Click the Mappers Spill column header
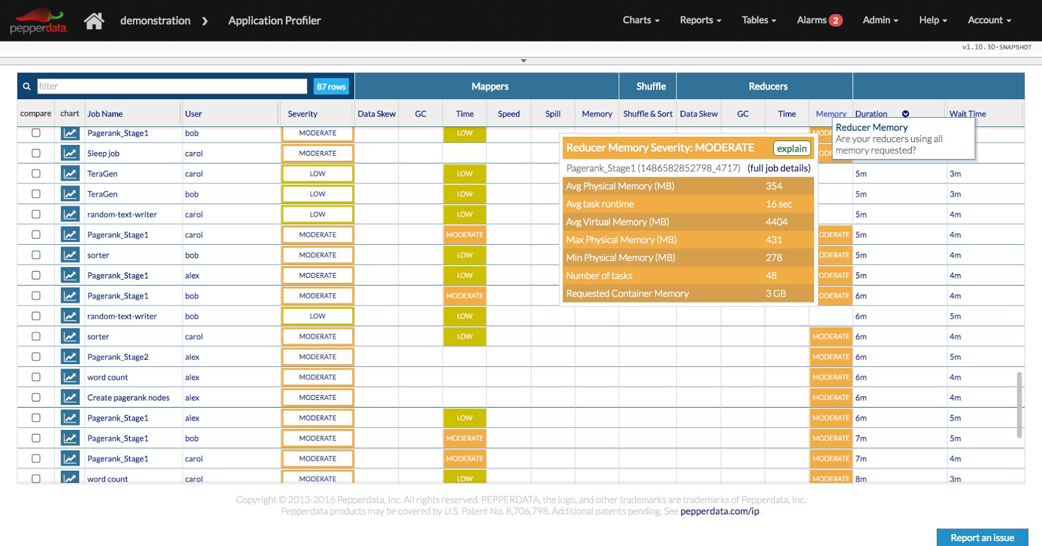 (553, 114)
